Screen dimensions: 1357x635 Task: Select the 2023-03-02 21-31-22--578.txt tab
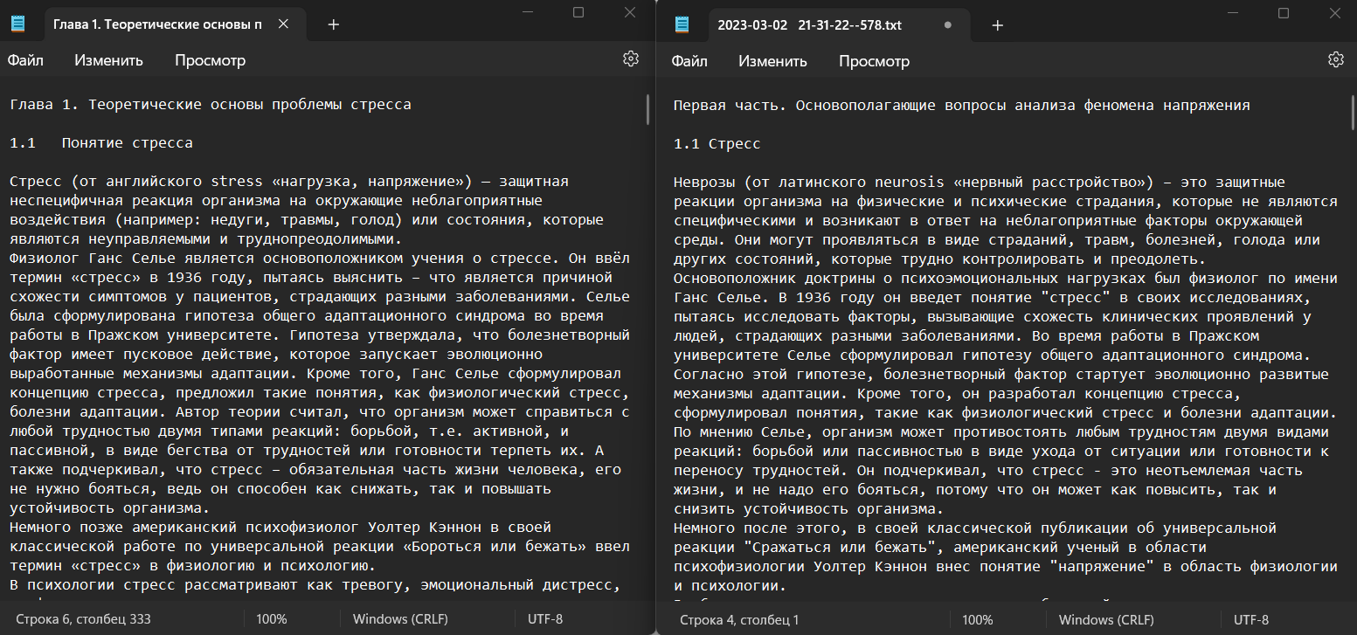(809, 25)
